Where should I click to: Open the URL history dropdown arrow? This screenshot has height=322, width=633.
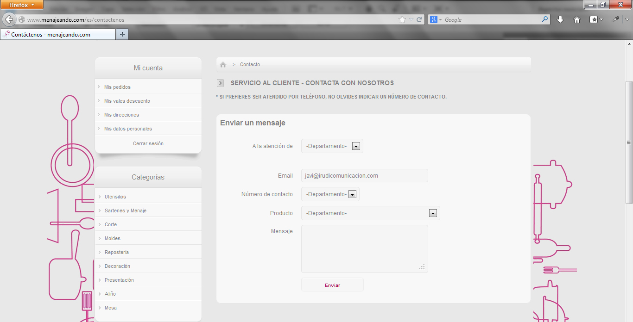[411, 20]
